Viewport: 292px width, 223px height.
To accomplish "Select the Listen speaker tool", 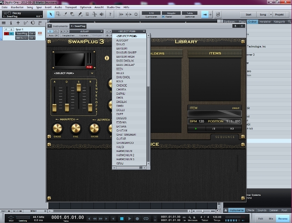I will (102, 14).
